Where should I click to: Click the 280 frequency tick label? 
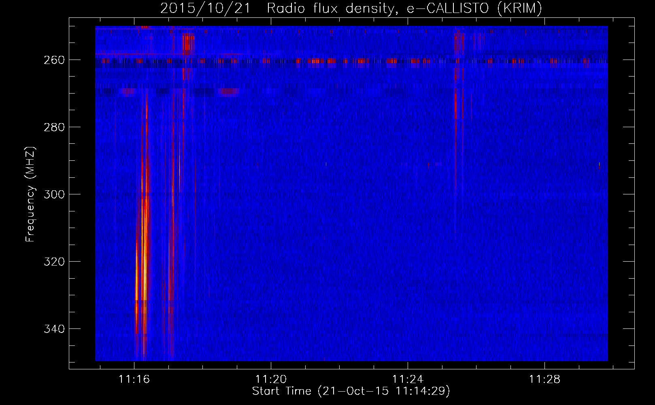coord(54,127)
